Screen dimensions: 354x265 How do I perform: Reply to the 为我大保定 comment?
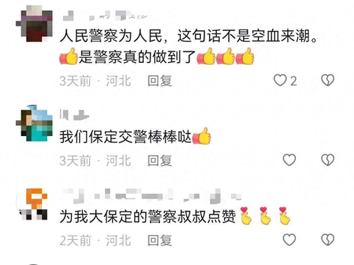[160, 240]
